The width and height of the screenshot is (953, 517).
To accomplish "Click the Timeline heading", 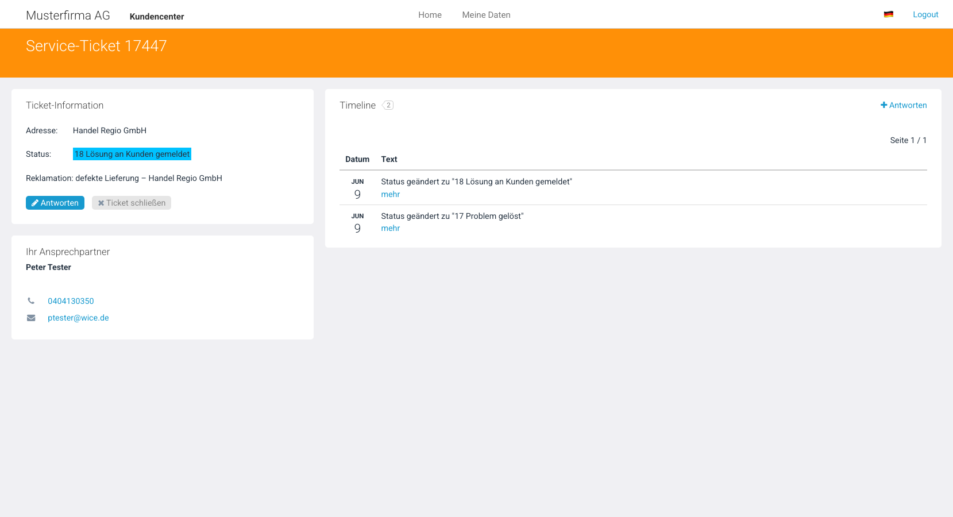I will [357, 105].
